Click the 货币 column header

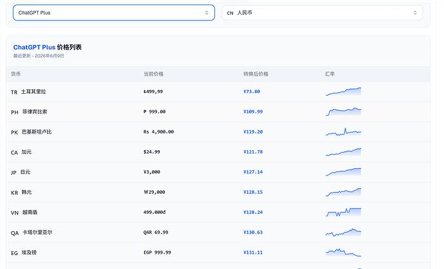point(16,74)
